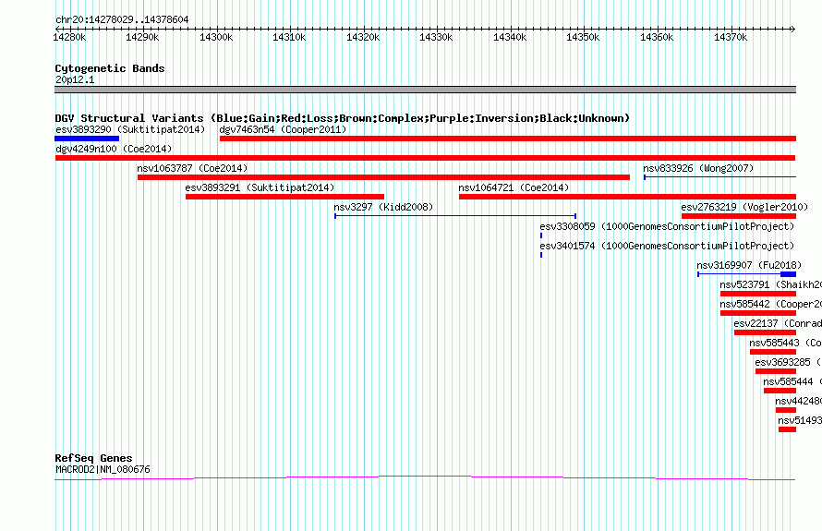Select nsv3297 (Kidd2008) variant label
The height and width of the screenshot is (531, 822).
pyautogui.click(x=383, y=207)
